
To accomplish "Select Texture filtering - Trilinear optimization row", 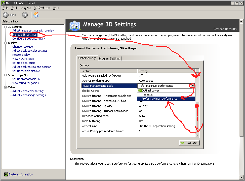I will [138, 111].
